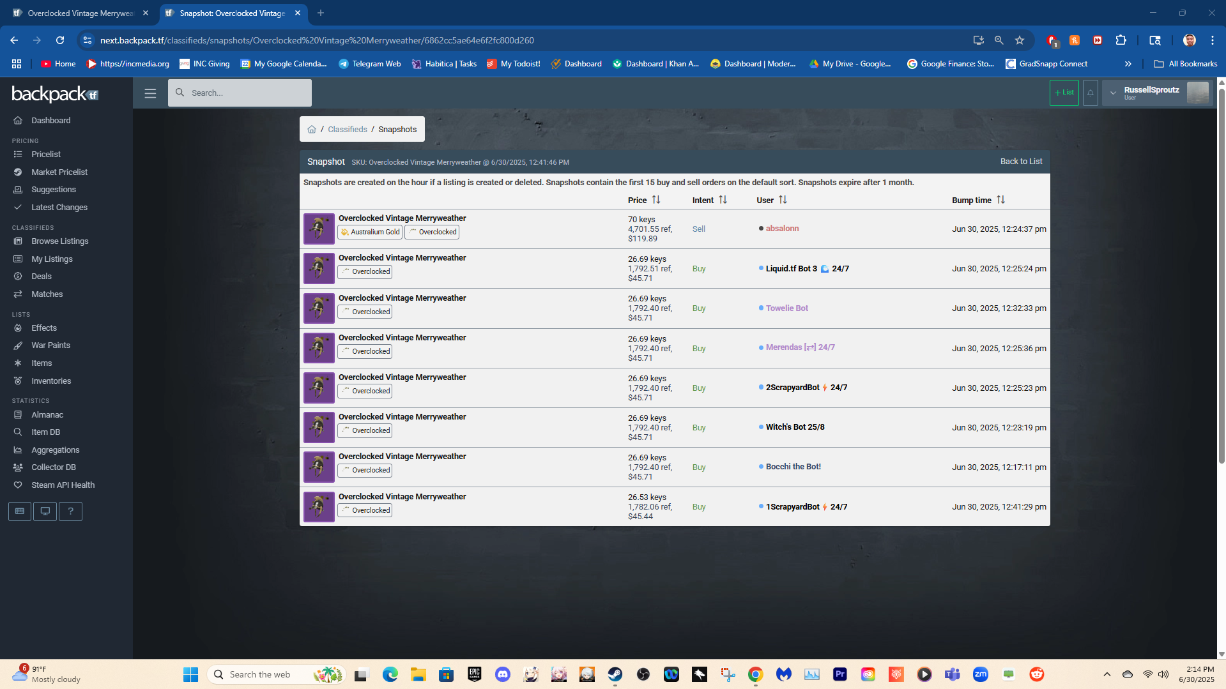Click Back to List link

coord(1021,162)
